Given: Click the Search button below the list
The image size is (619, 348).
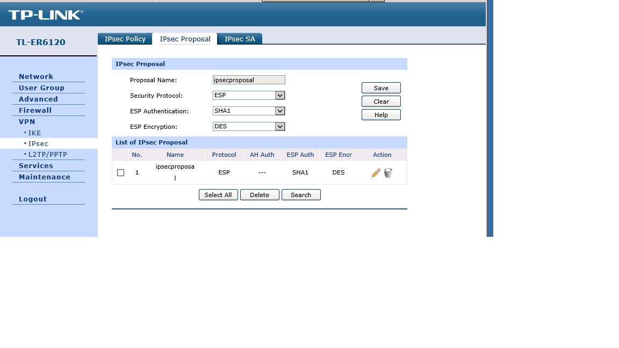Looking at the screenshot, I should click(301, 195).
